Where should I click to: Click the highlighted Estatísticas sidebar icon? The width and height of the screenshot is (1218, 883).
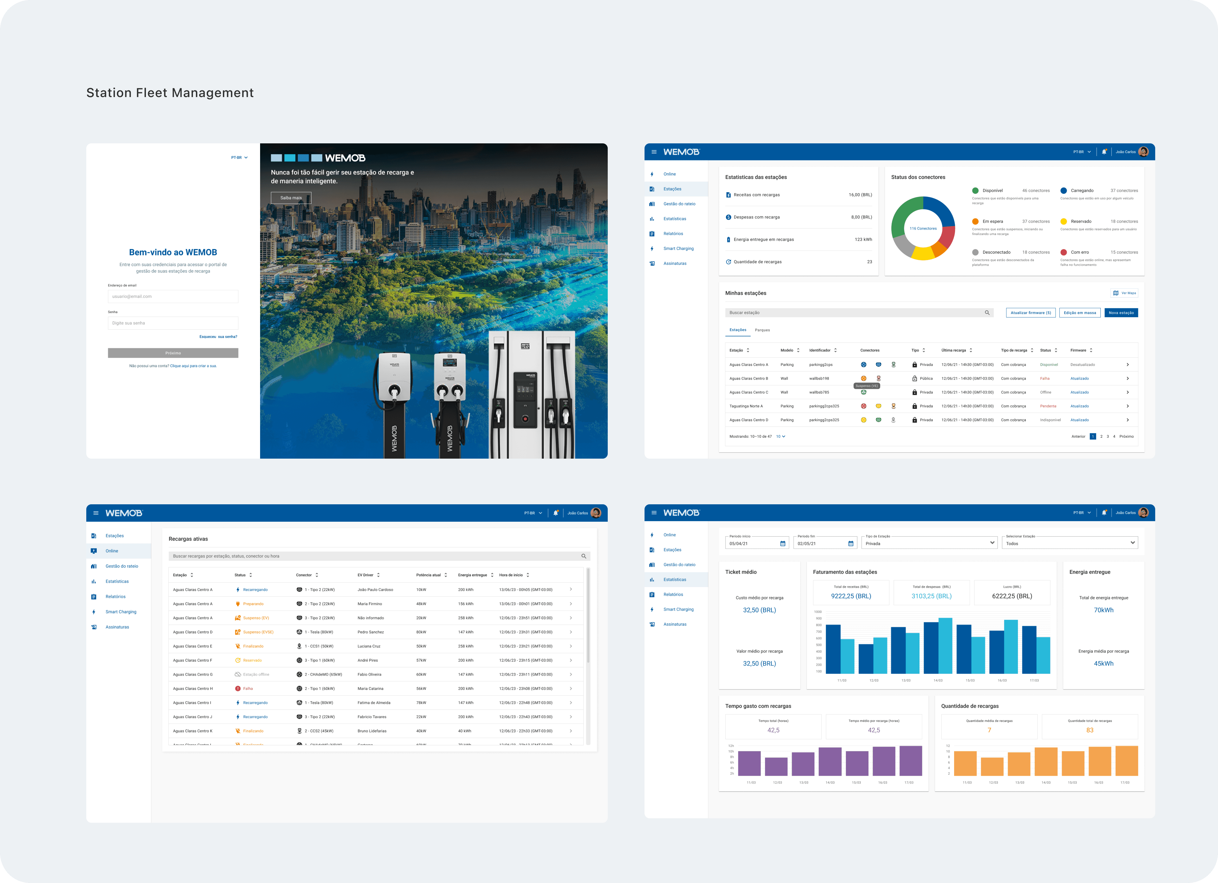coord(652,579)
